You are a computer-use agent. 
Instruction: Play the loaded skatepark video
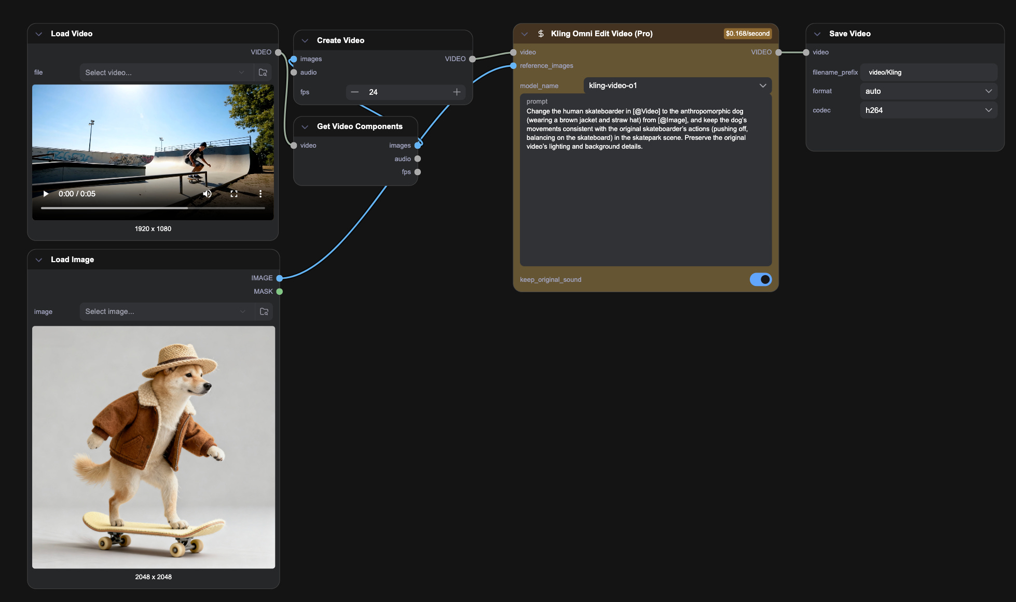pyautogui.click(x=46, y=194)
